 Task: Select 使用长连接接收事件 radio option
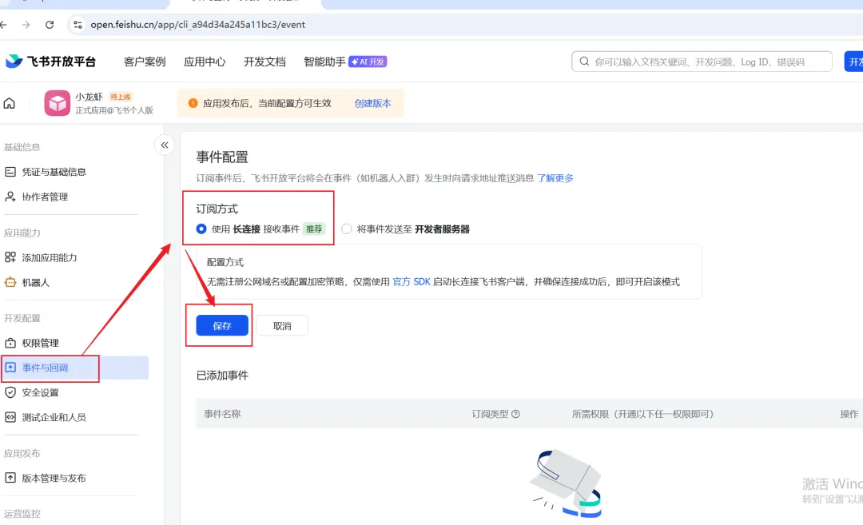tap(201, 229)
